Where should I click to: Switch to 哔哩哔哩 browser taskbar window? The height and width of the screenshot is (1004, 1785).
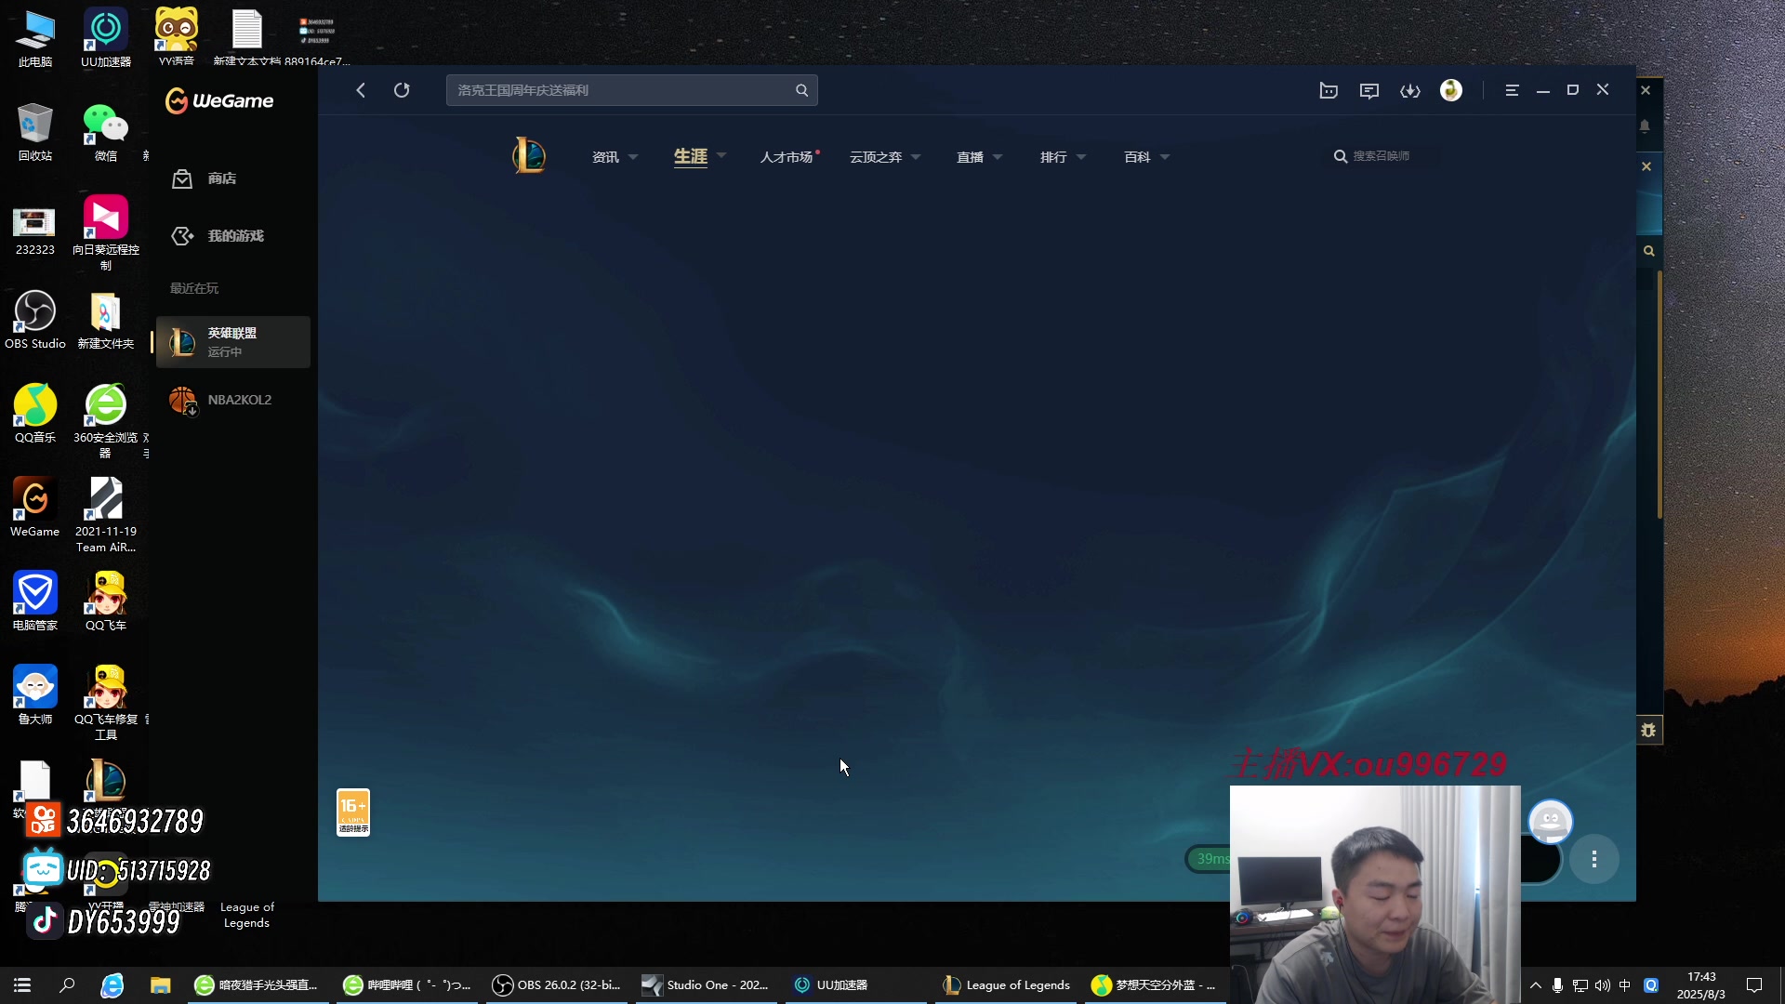click(x=407, y=985)
